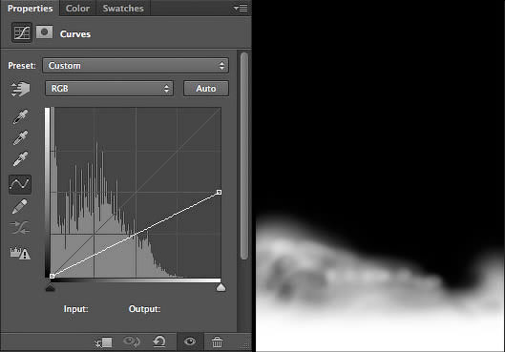Activate the on-image adjustment hand tool
The image size is (505, 352).
[20, 89]
